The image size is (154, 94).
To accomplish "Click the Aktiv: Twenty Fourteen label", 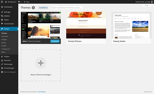I will coord(32,41).
